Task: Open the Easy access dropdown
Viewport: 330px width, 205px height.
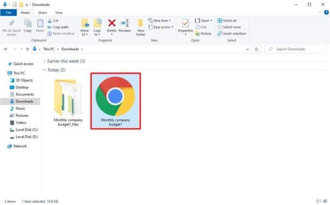Action: [x=161, y=27]
